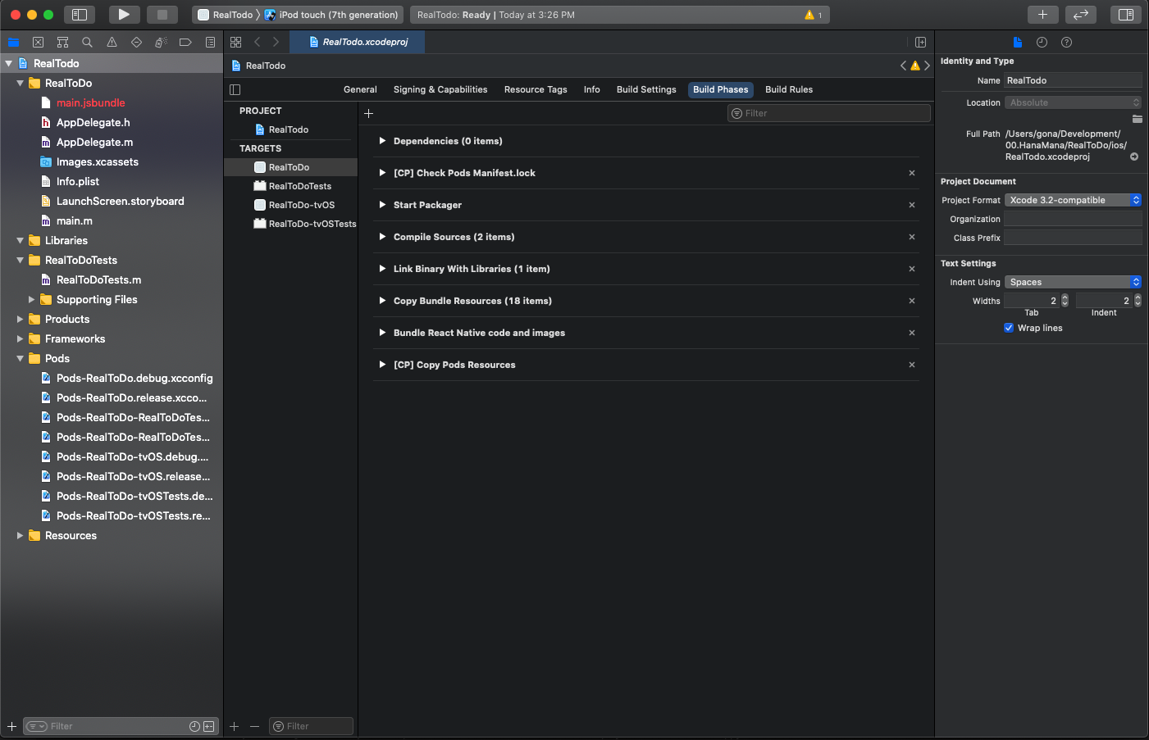Add a file via navigator bottom plus button
The image size is (1149, 740).
(x=11, y=726)
